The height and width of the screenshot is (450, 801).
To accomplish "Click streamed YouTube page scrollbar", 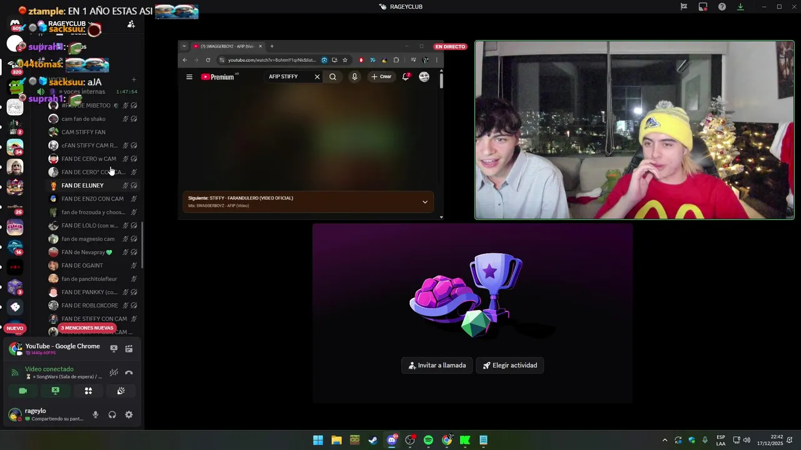I will [441, 81].
